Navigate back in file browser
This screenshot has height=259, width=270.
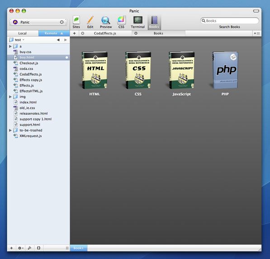pos(58,40)
